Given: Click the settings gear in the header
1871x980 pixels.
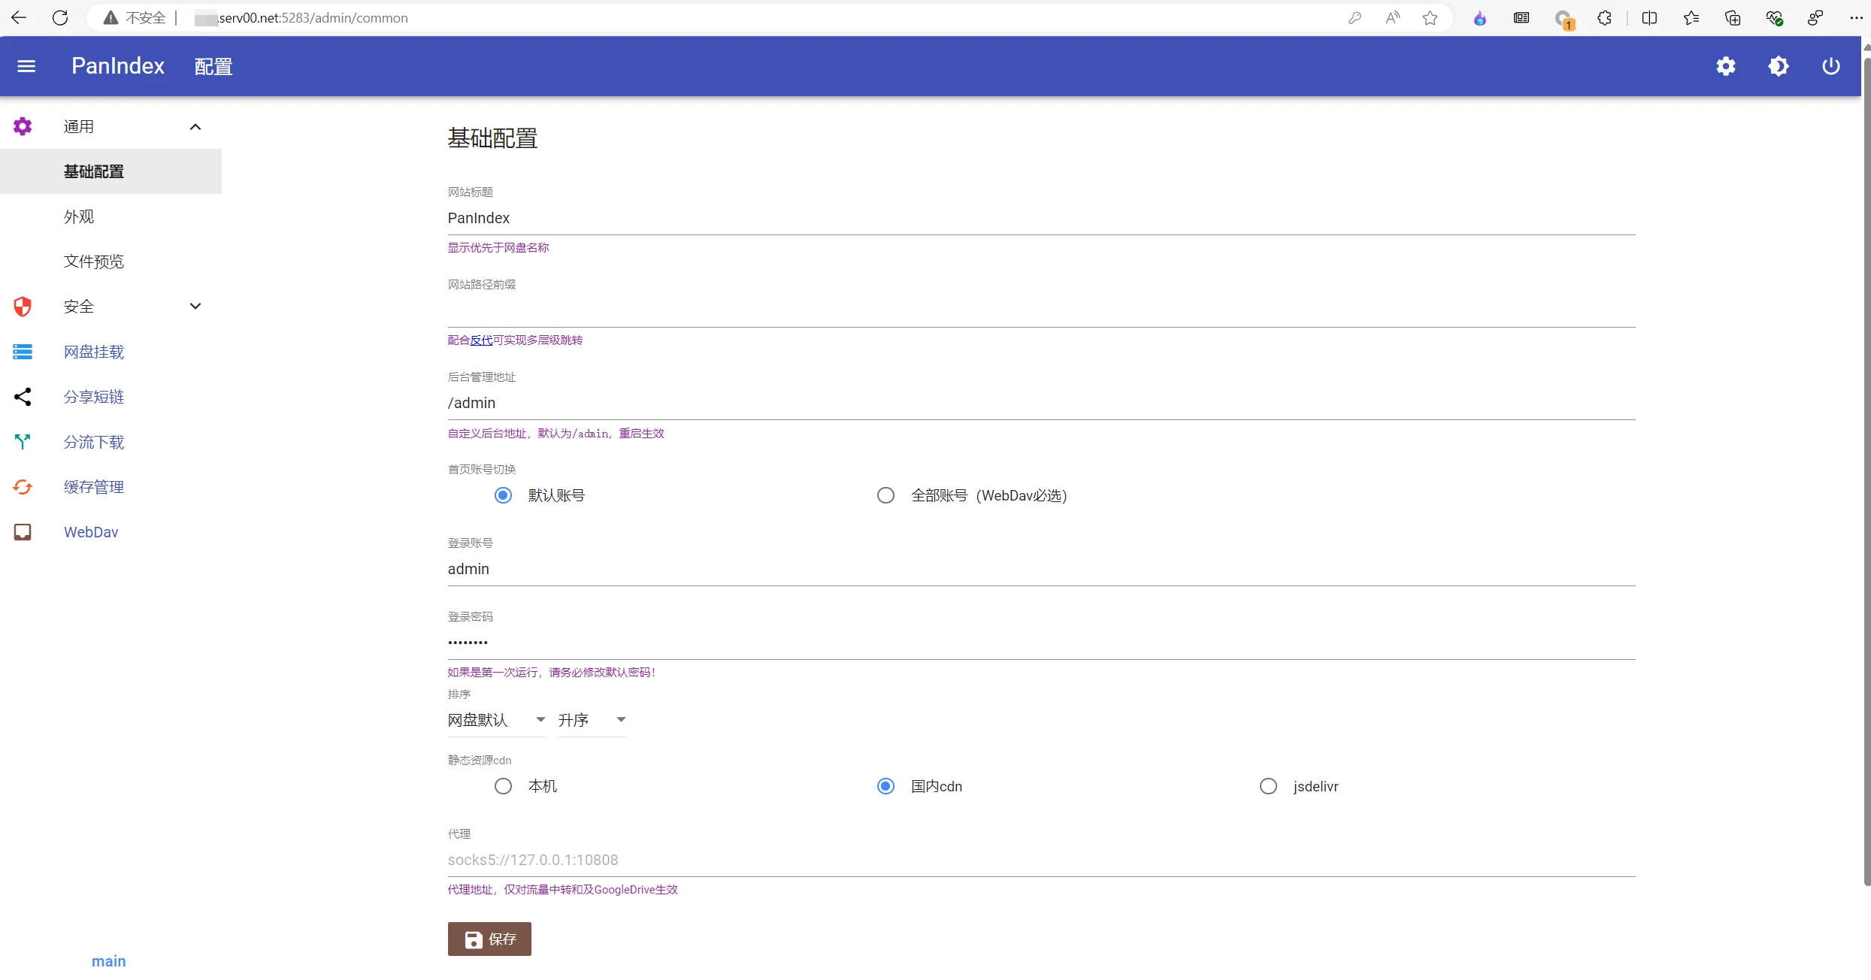Looking at the screenshot, I should (x=1726, y=66).
